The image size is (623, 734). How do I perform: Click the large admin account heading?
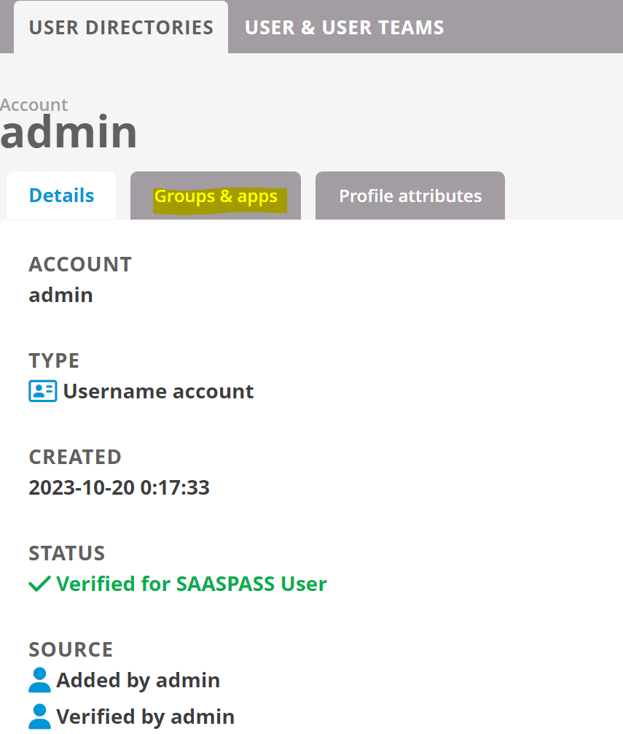[x=68, y=132]
